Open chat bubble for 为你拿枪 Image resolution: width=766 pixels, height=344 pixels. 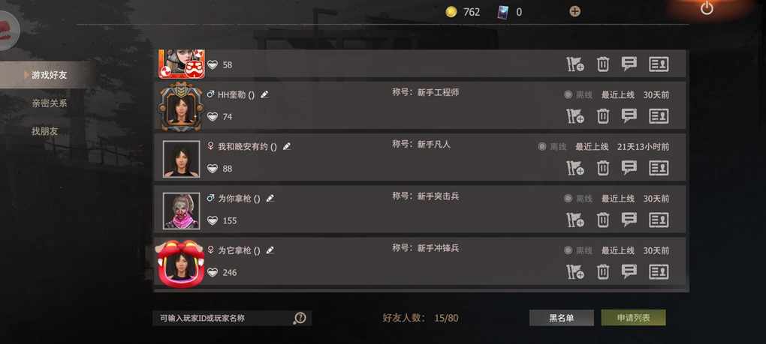pos(629,220)
